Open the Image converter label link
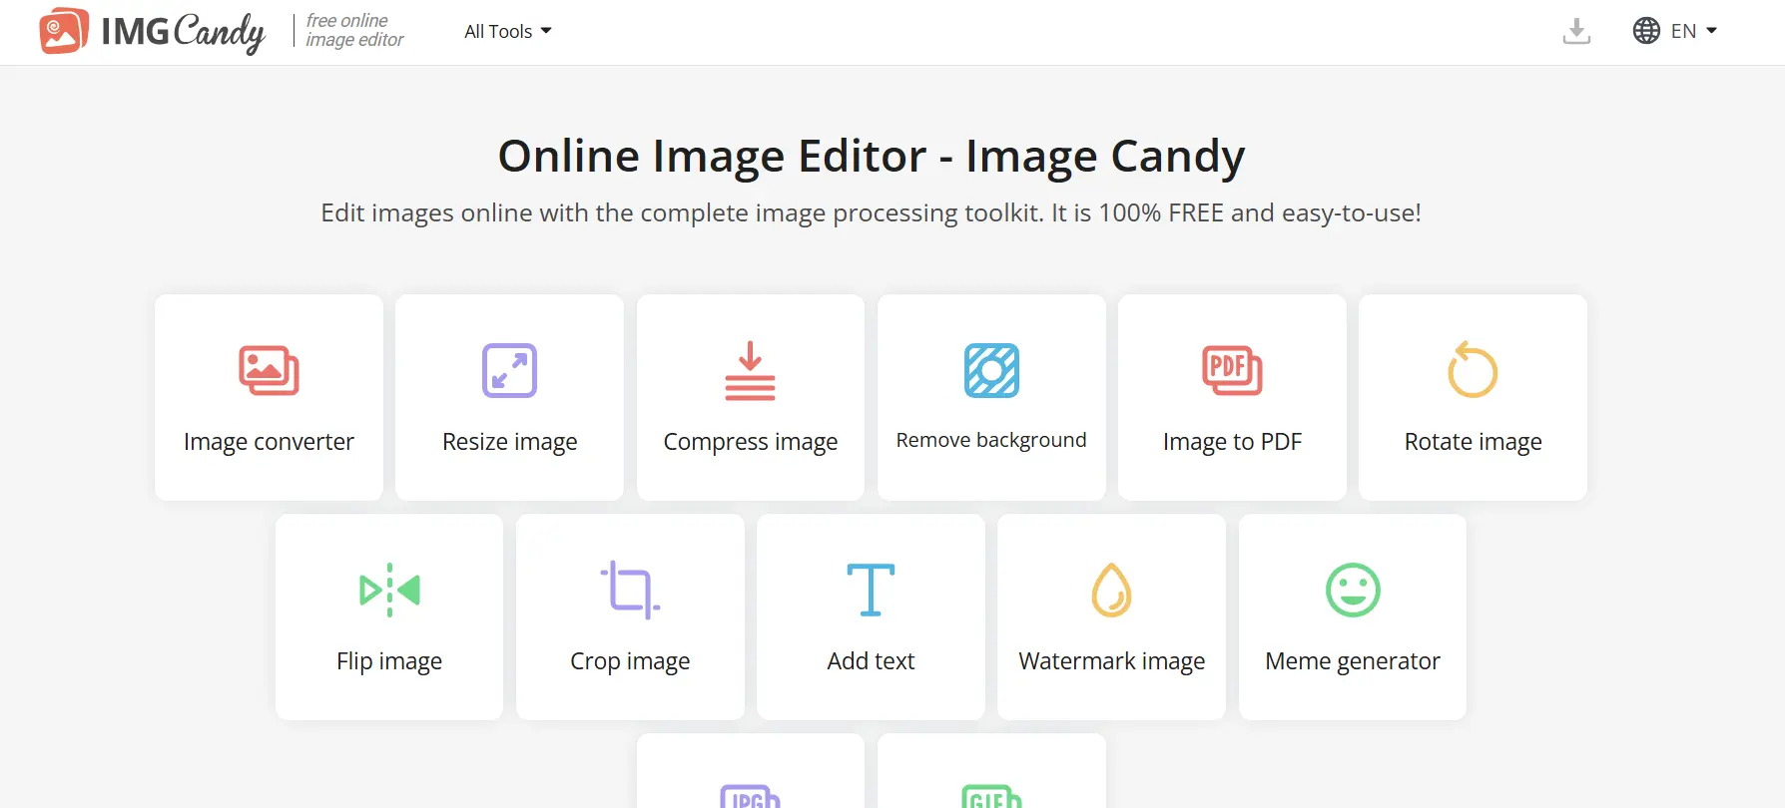Image resolution: width=1785 pixels, height=808 pixels. click(x=269, y=442)
